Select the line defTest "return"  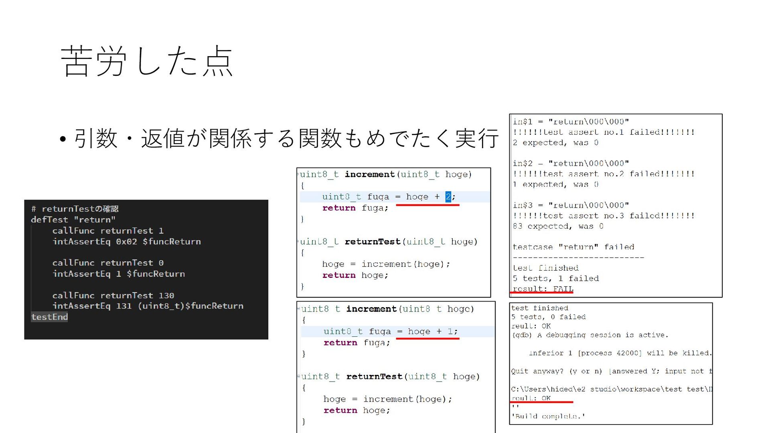coord(73,220)
